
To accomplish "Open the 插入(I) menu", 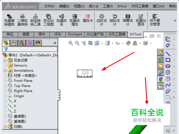I will point(93,6).
